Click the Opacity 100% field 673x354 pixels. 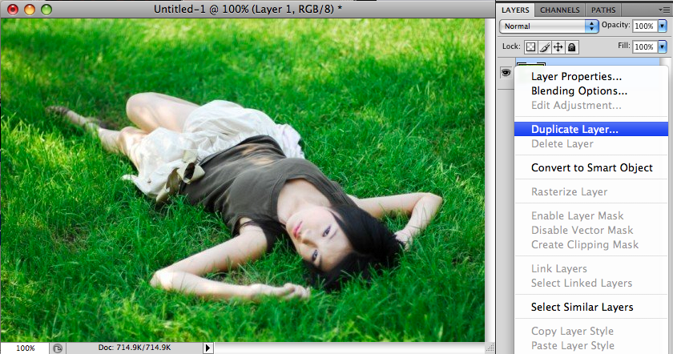click(x=644, y=26)
